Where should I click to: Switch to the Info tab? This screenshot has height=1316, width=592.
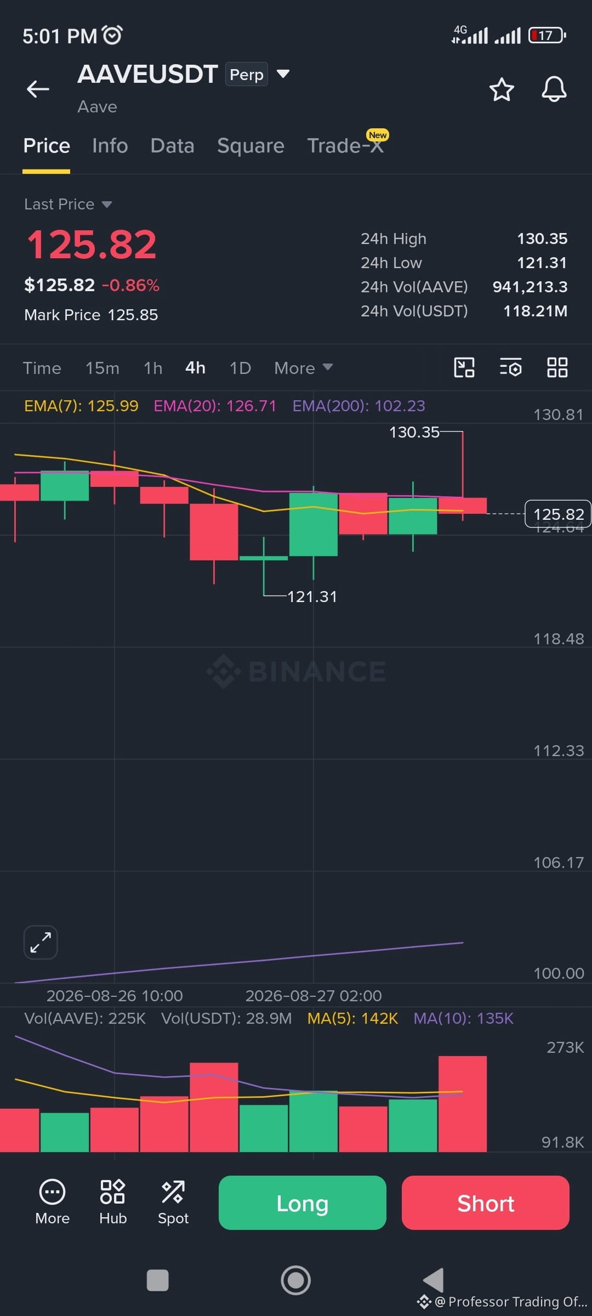coord(110,146)
